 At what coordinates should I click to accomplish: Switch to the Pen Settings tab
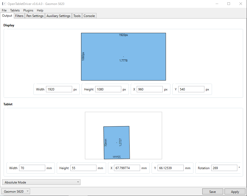tap(35, 16)
